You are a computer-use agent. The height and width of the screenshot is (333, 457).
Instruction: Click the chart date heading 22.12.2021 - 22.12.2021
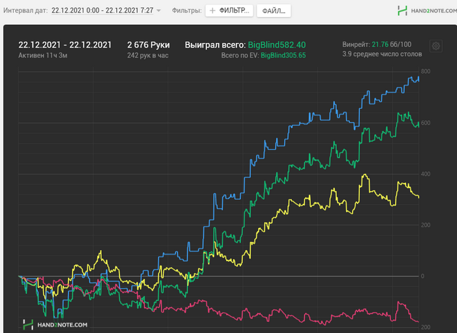tap(65, 45)
